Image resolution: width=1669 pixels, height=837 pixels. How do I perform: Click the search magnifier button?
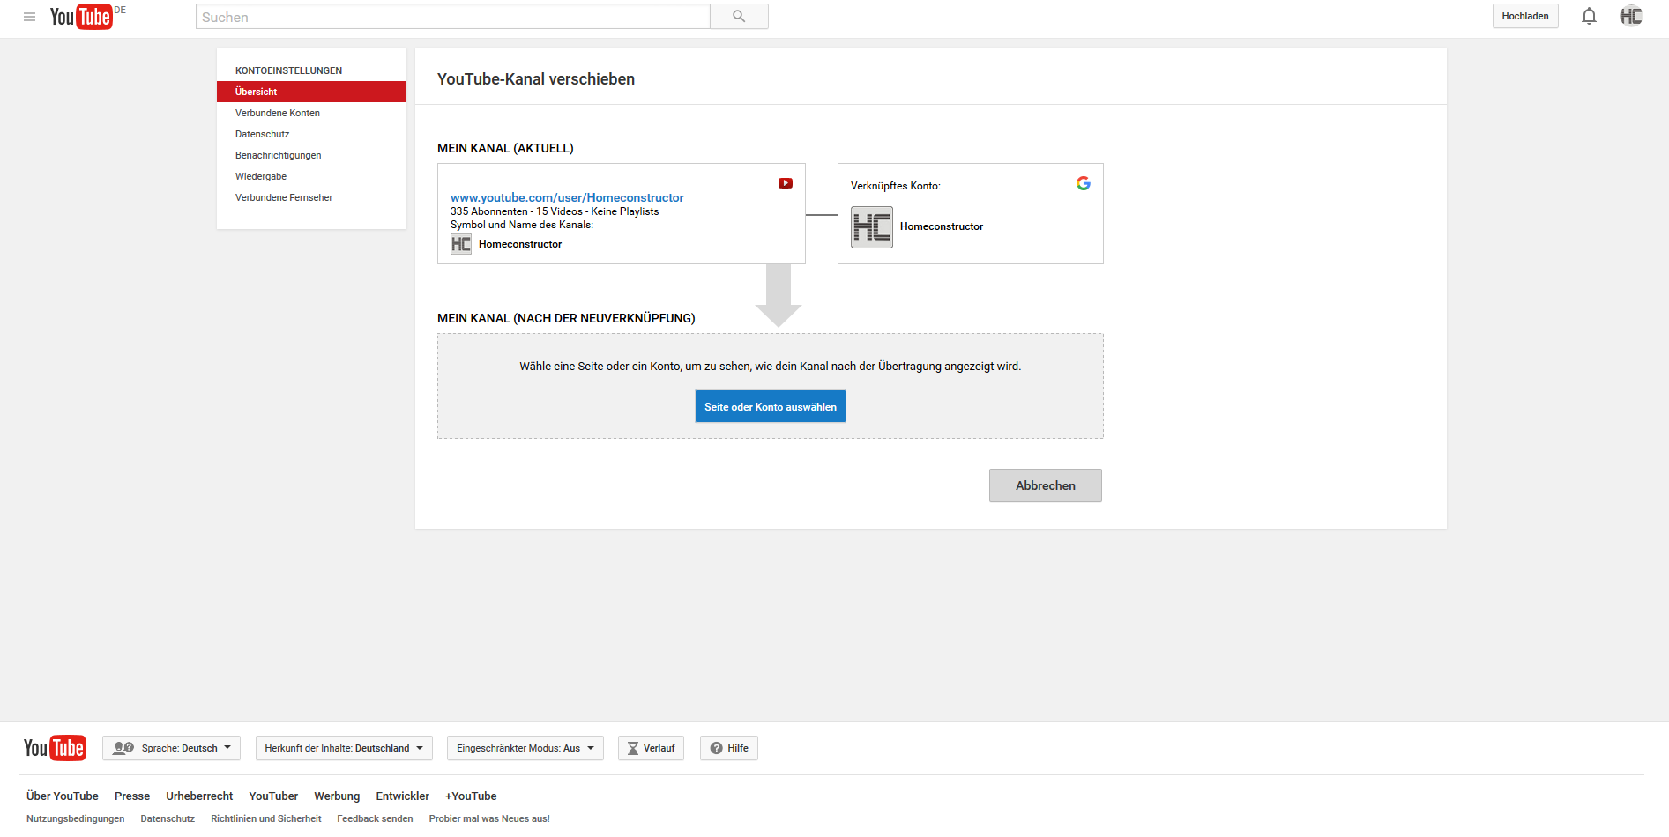pos(739,17)
